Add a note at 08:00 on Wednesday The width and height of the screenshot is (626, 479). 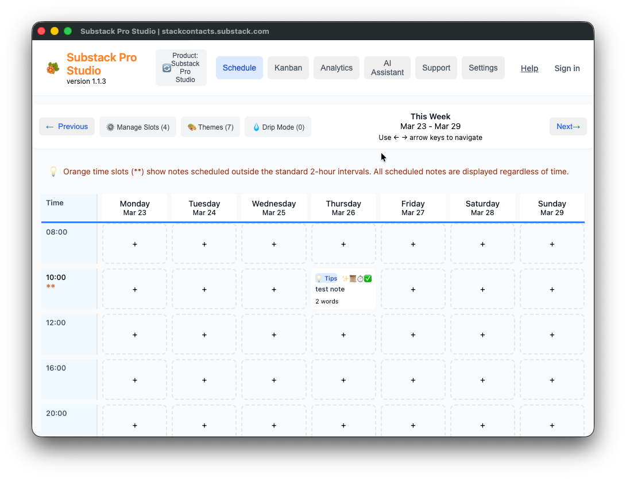click(x=274, y=244)
